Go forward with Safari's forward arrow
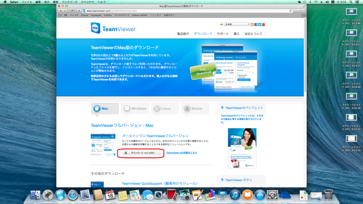Image resolution: width=363 pixels, height=204 pixels. pyautogui.click(x=65, y=10)
